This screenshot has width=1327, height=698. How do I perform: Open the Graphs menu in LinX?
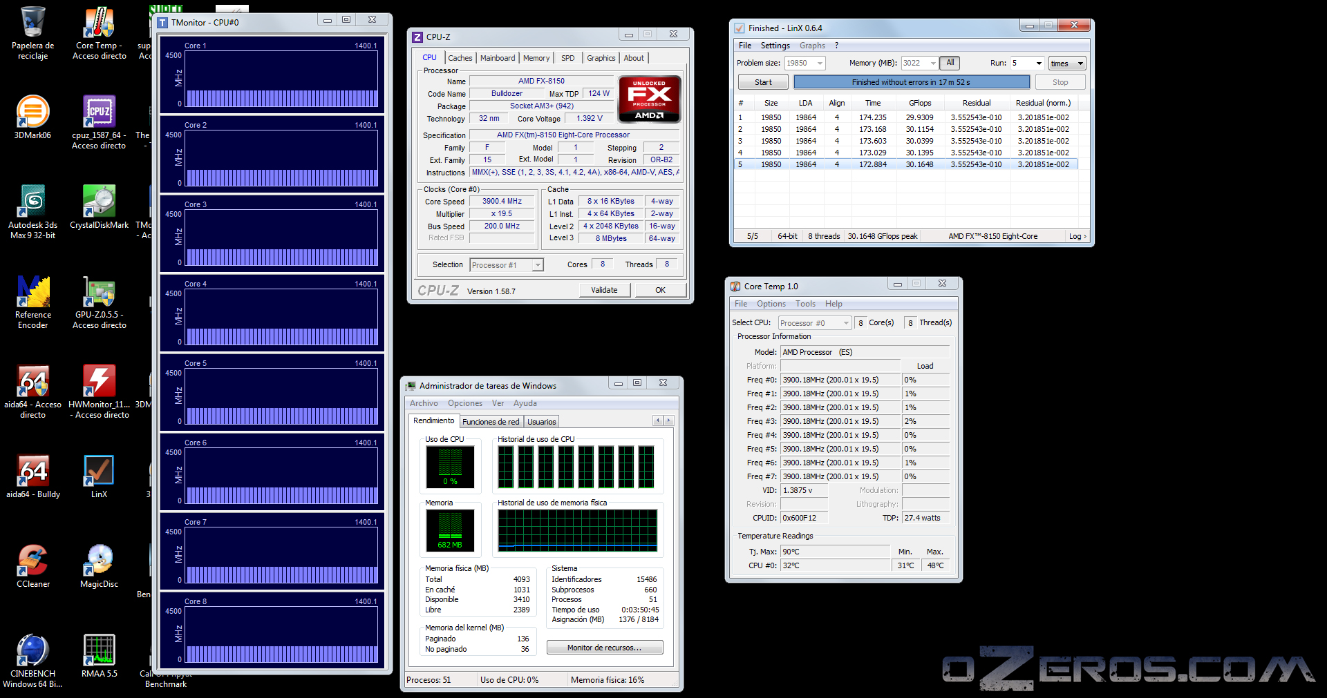812,46
